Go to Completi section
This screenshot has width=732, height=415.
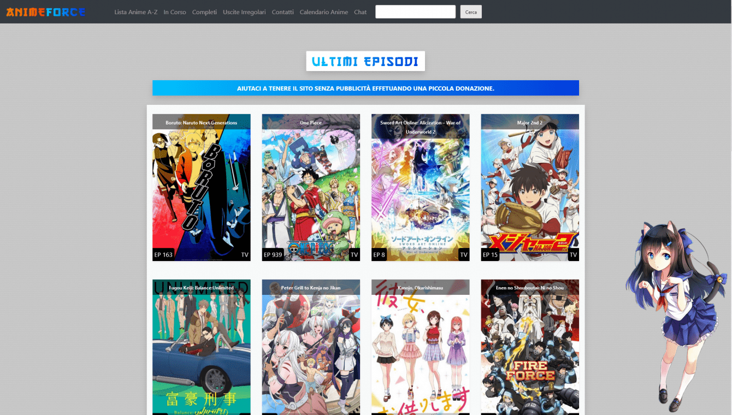point(204,12)
